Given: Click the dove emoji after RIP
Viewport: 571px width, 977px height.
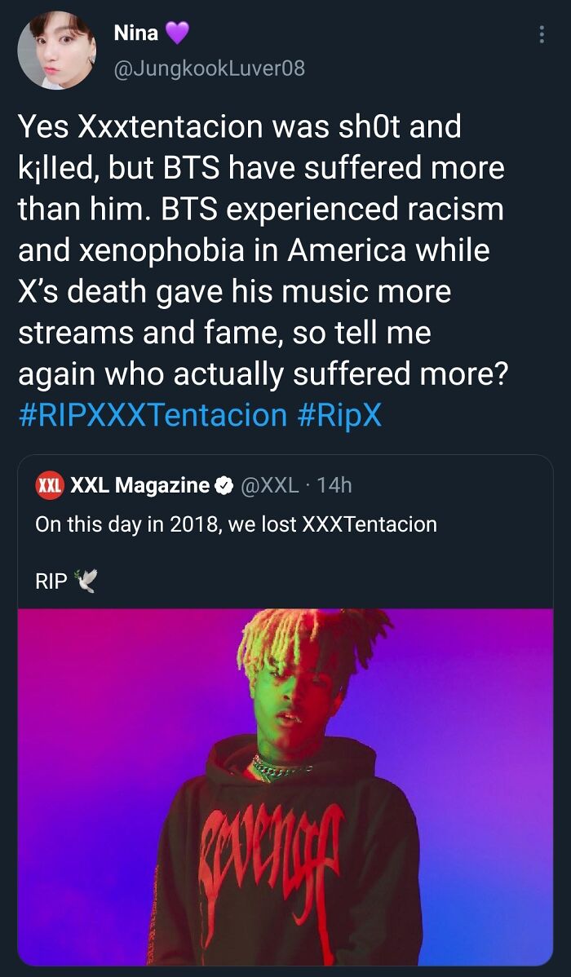Looking at the screenshot, I should 86,581.
